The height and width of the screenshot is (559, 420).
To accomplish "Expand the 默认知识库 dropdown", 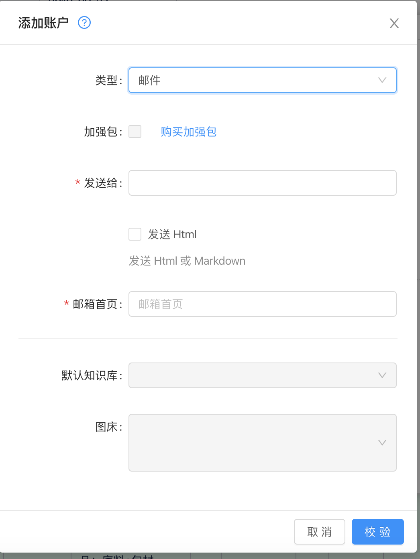I will pos(262,375).
